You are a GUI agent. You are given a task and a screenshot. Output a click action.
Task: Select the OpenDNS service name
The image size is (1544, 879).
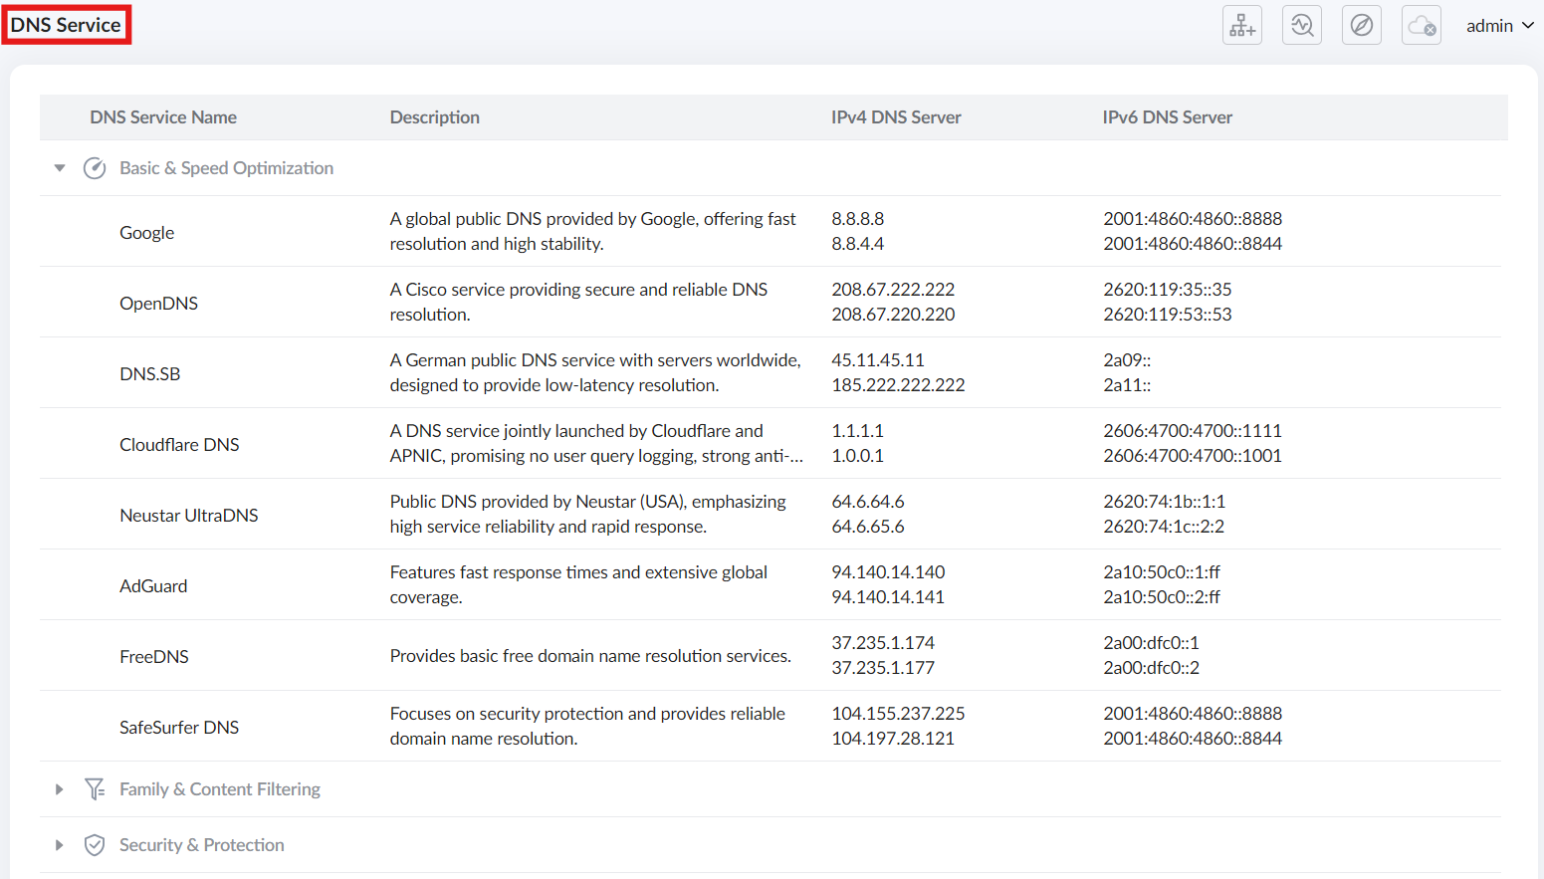(x=158, y=304)
